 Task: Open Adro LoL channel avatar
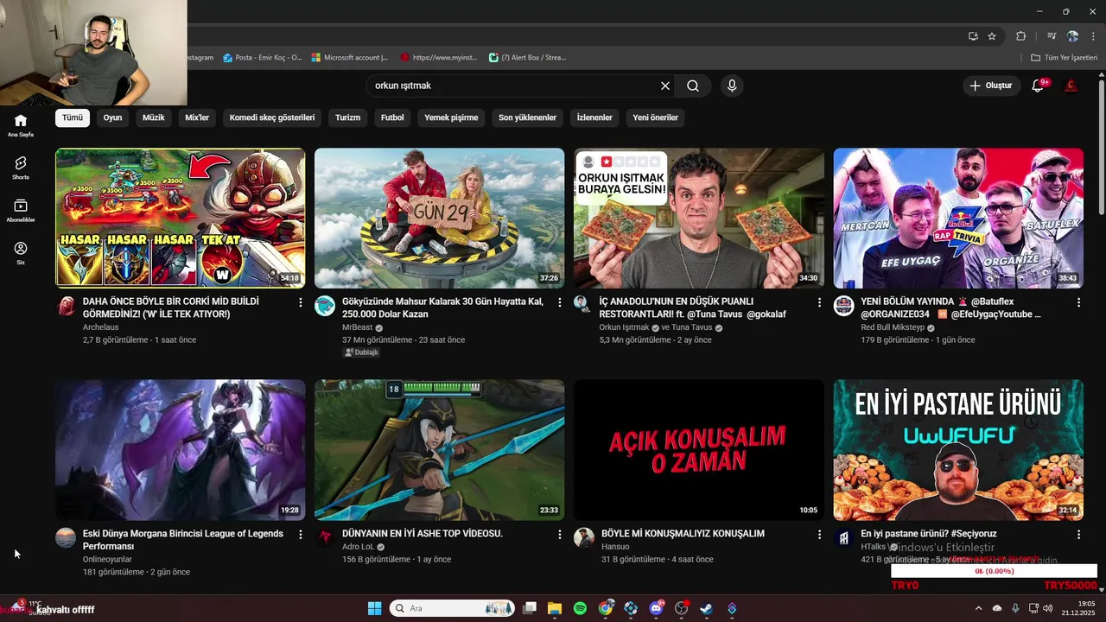[x=325, y=537]
